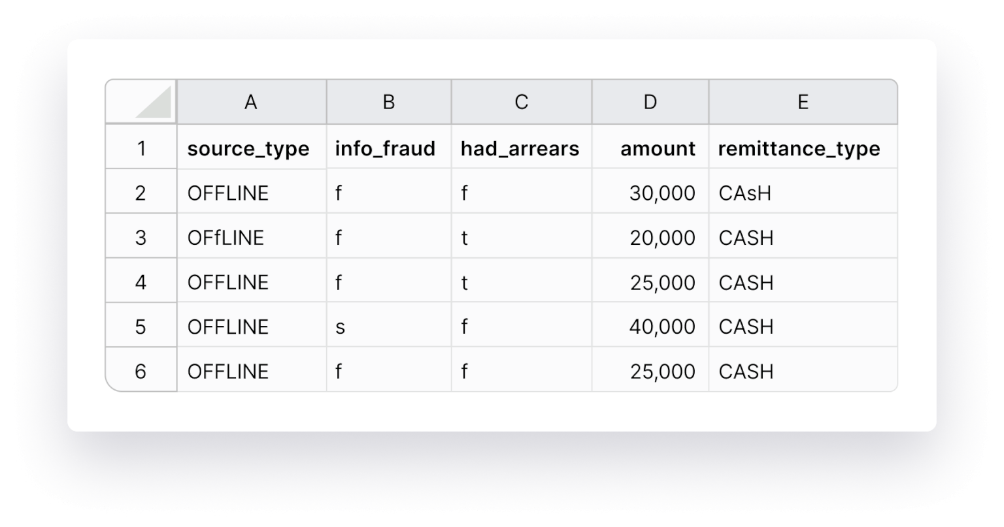
Task: Click the info_fraud header cell
Action: 388,148
